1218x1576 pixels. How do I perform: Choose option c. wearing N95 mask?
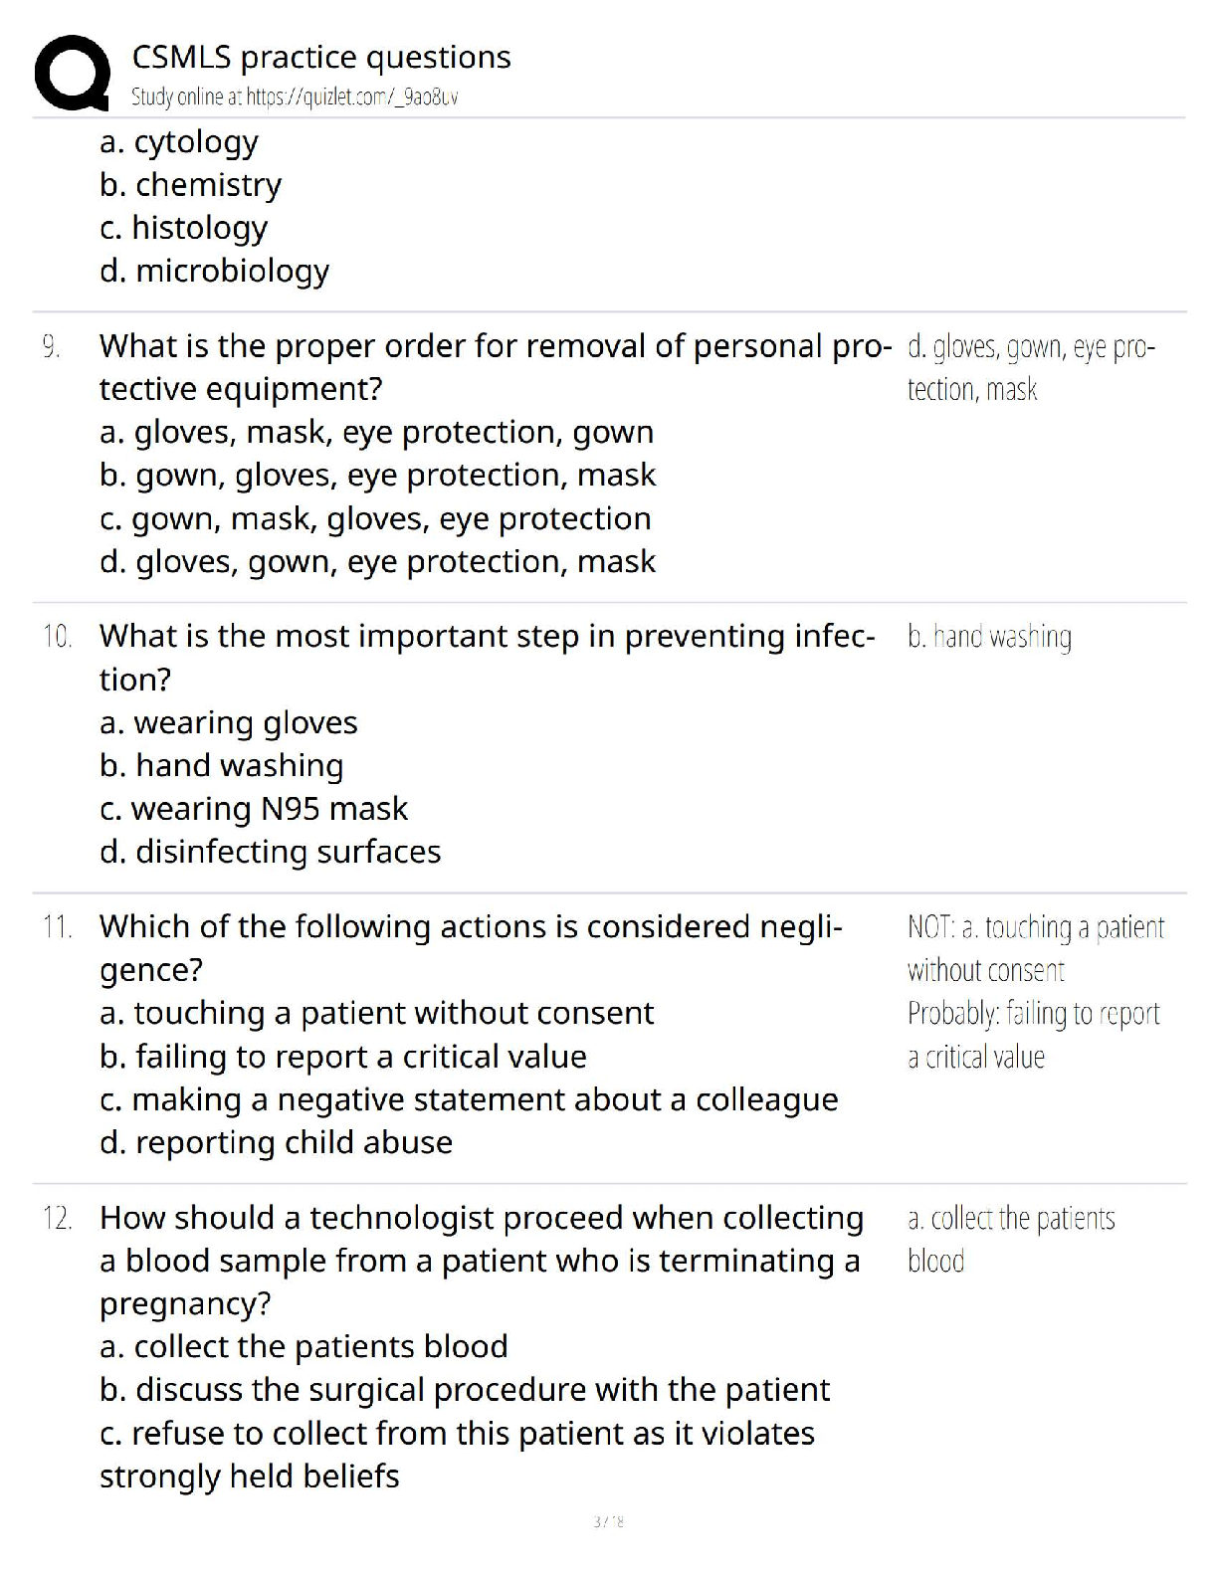point(254,809)
